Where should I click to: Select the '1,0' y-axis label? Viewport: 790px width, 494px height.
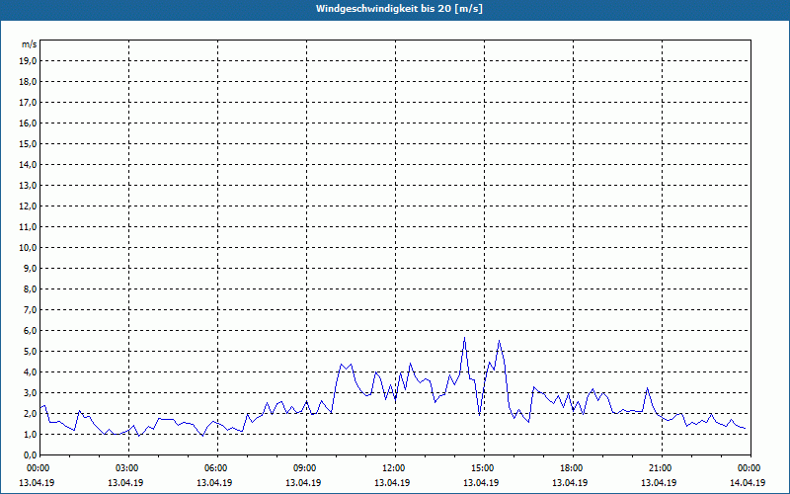click(30, 434)
